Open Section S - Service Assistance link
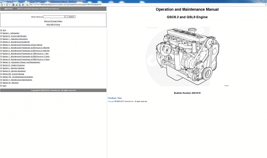 (x=14, y=71)
